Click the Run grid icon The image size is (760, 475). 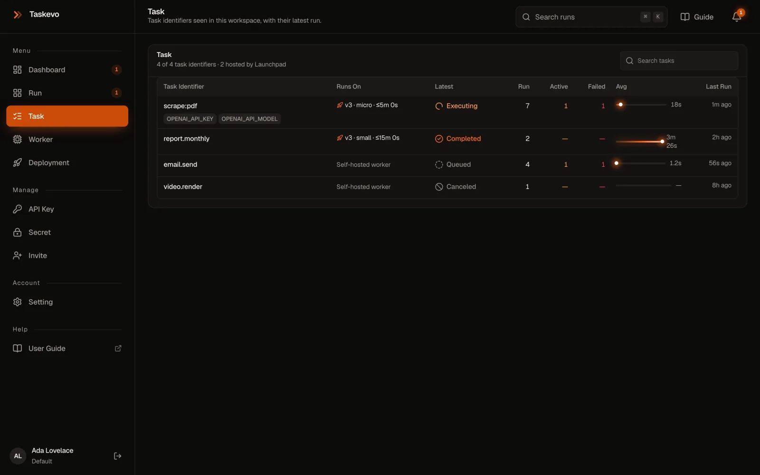pos(18,93)
